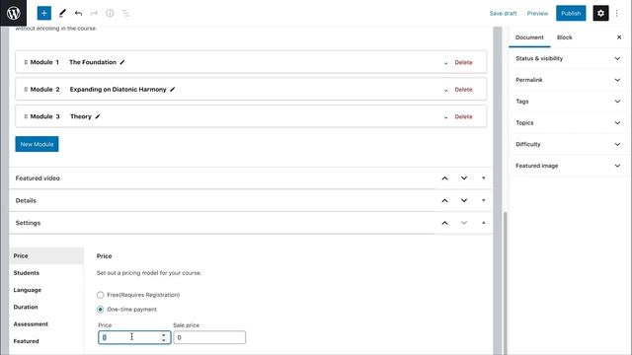Viewport: 632px width, 355px height.
Task: Click the undo arrow icon
Action: 78,13
